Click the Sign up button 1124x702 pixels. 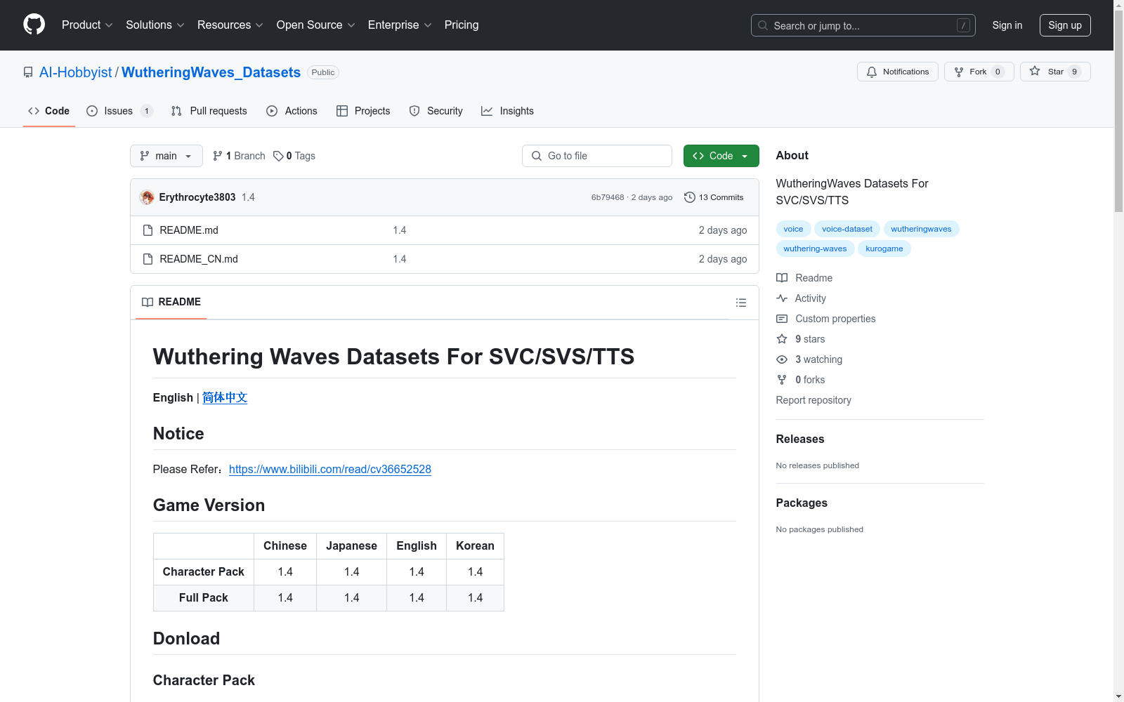click(1065, 25)
